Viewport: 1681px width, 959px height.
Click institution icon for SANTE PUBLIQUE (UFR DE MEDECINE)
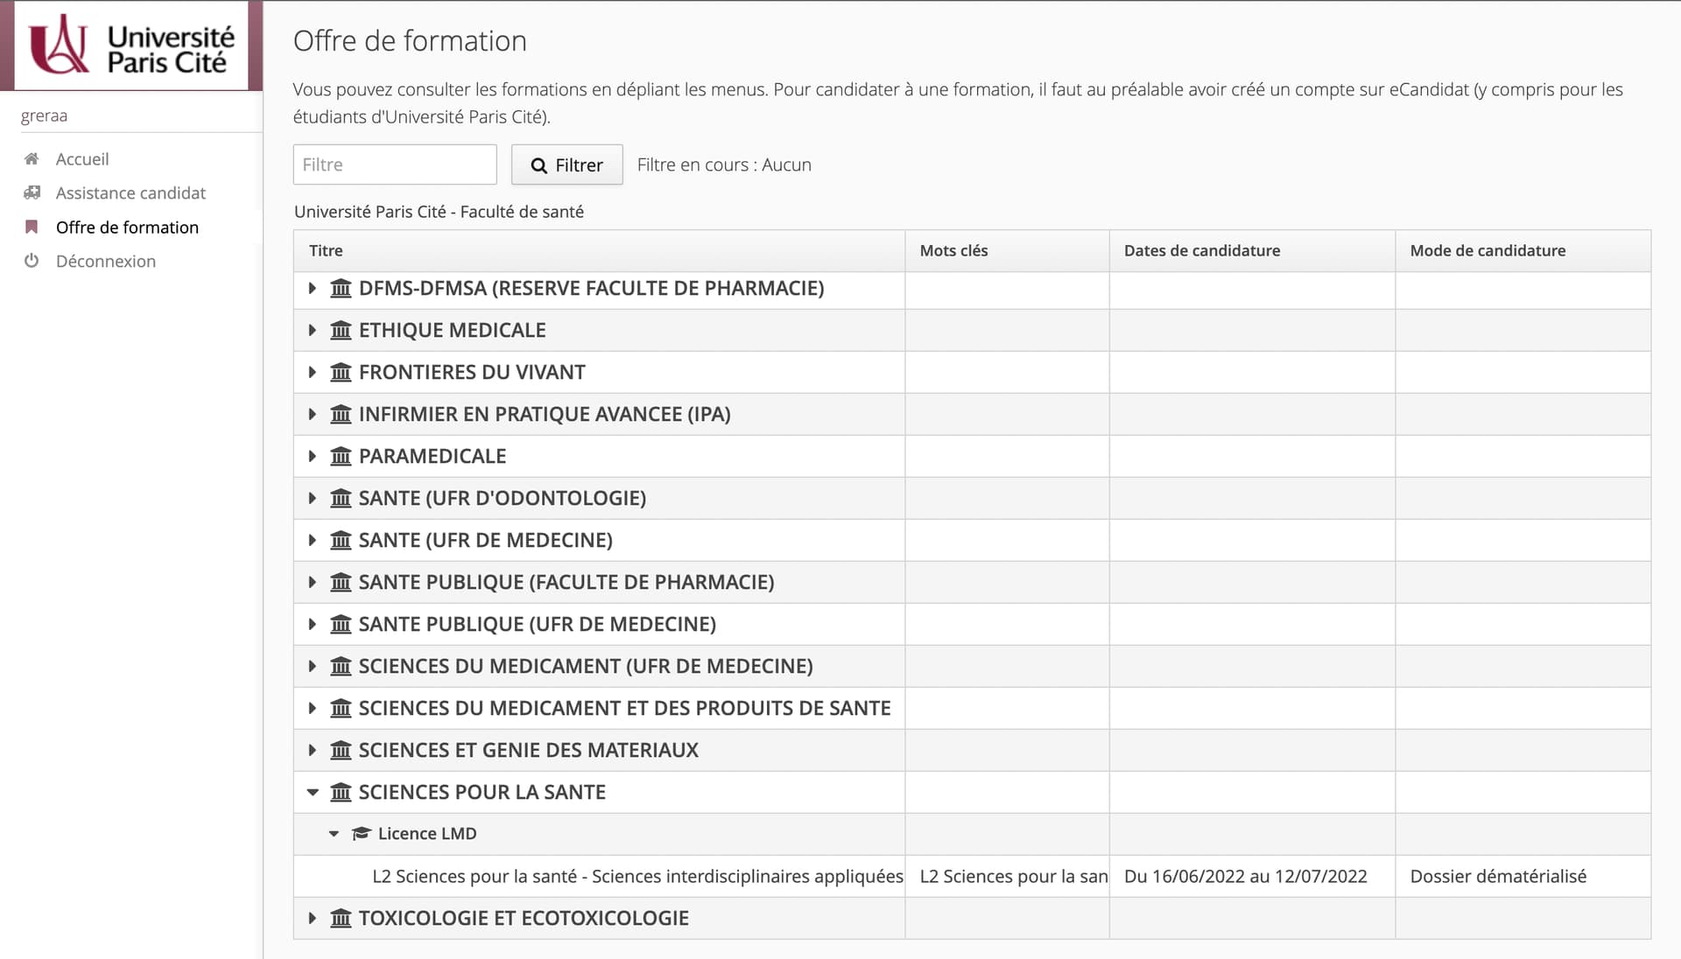pyautogui.click(x=341, y=624)
